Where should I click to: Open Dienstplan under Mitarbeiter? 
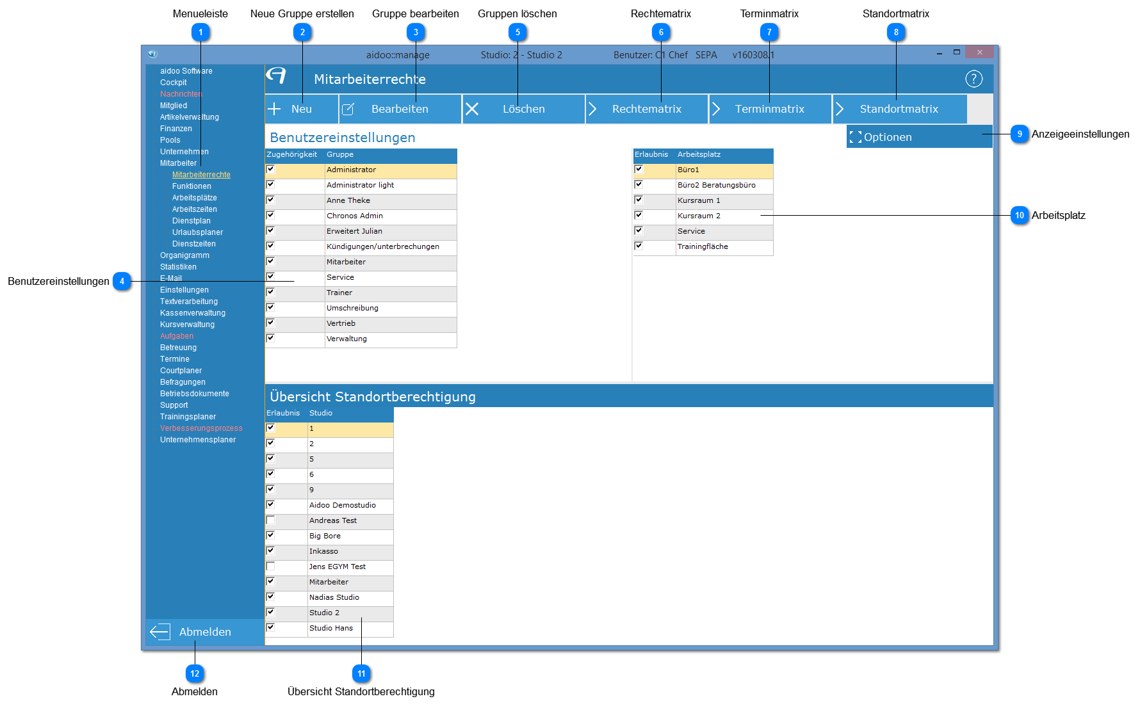tap(191, 221)
